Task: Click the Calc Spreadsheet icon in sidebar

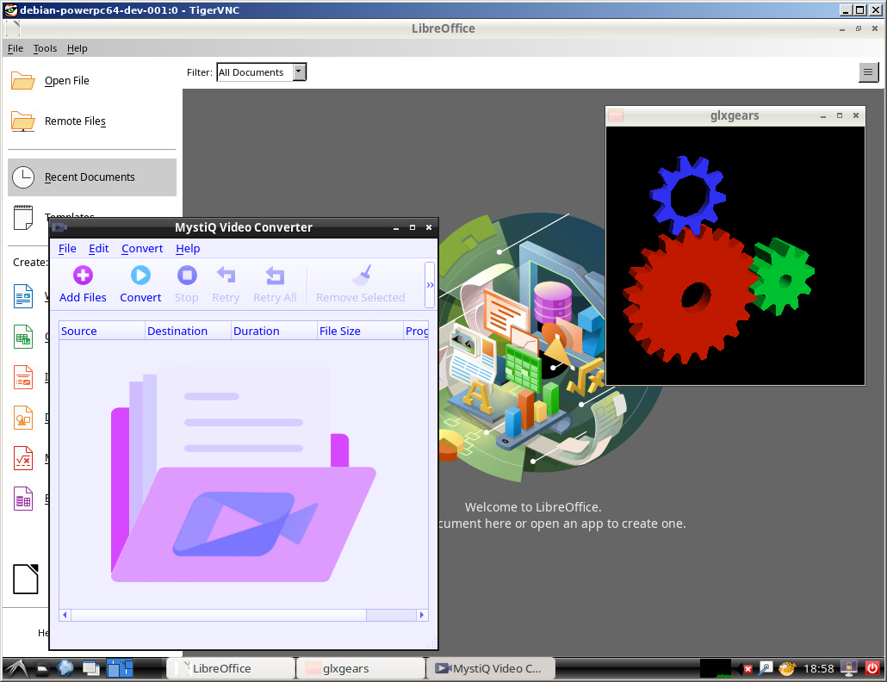Action: click(x=23, y=337)
